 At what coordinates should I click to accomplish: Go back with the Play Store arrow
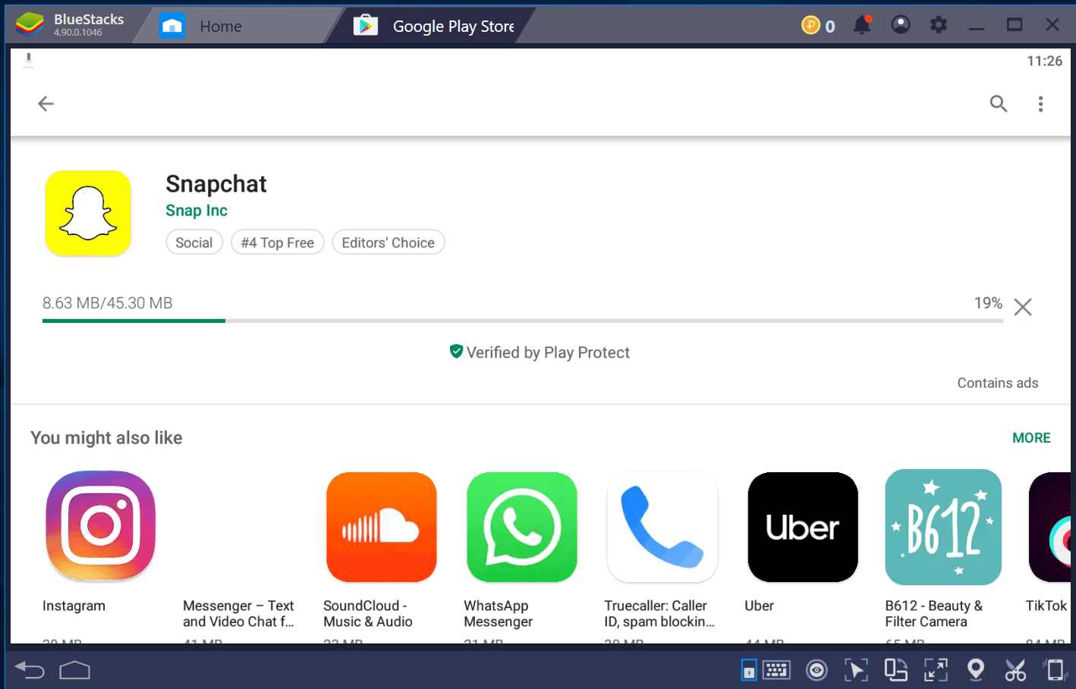click(46, 104)
